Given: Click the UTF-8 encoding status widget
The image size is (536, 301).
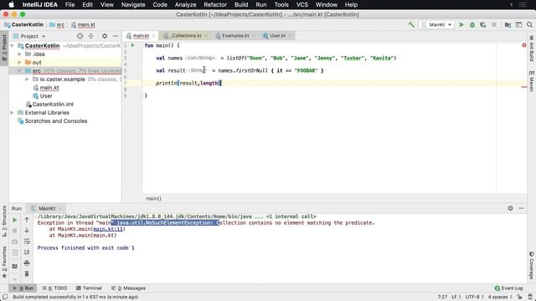Looking at the screenshot, I should 474,297.
